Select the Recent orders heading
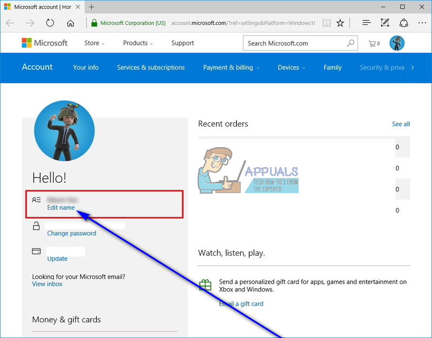 [223, 124]
